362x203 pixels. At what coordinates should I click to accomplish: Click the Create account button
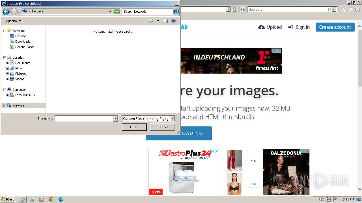click(335, 27)
